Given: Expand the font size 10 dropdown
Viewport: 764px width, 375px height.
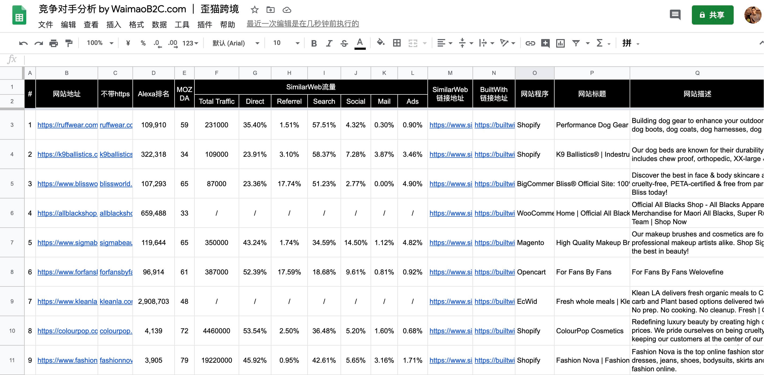Looking at the screenshot, I should 286,43.
